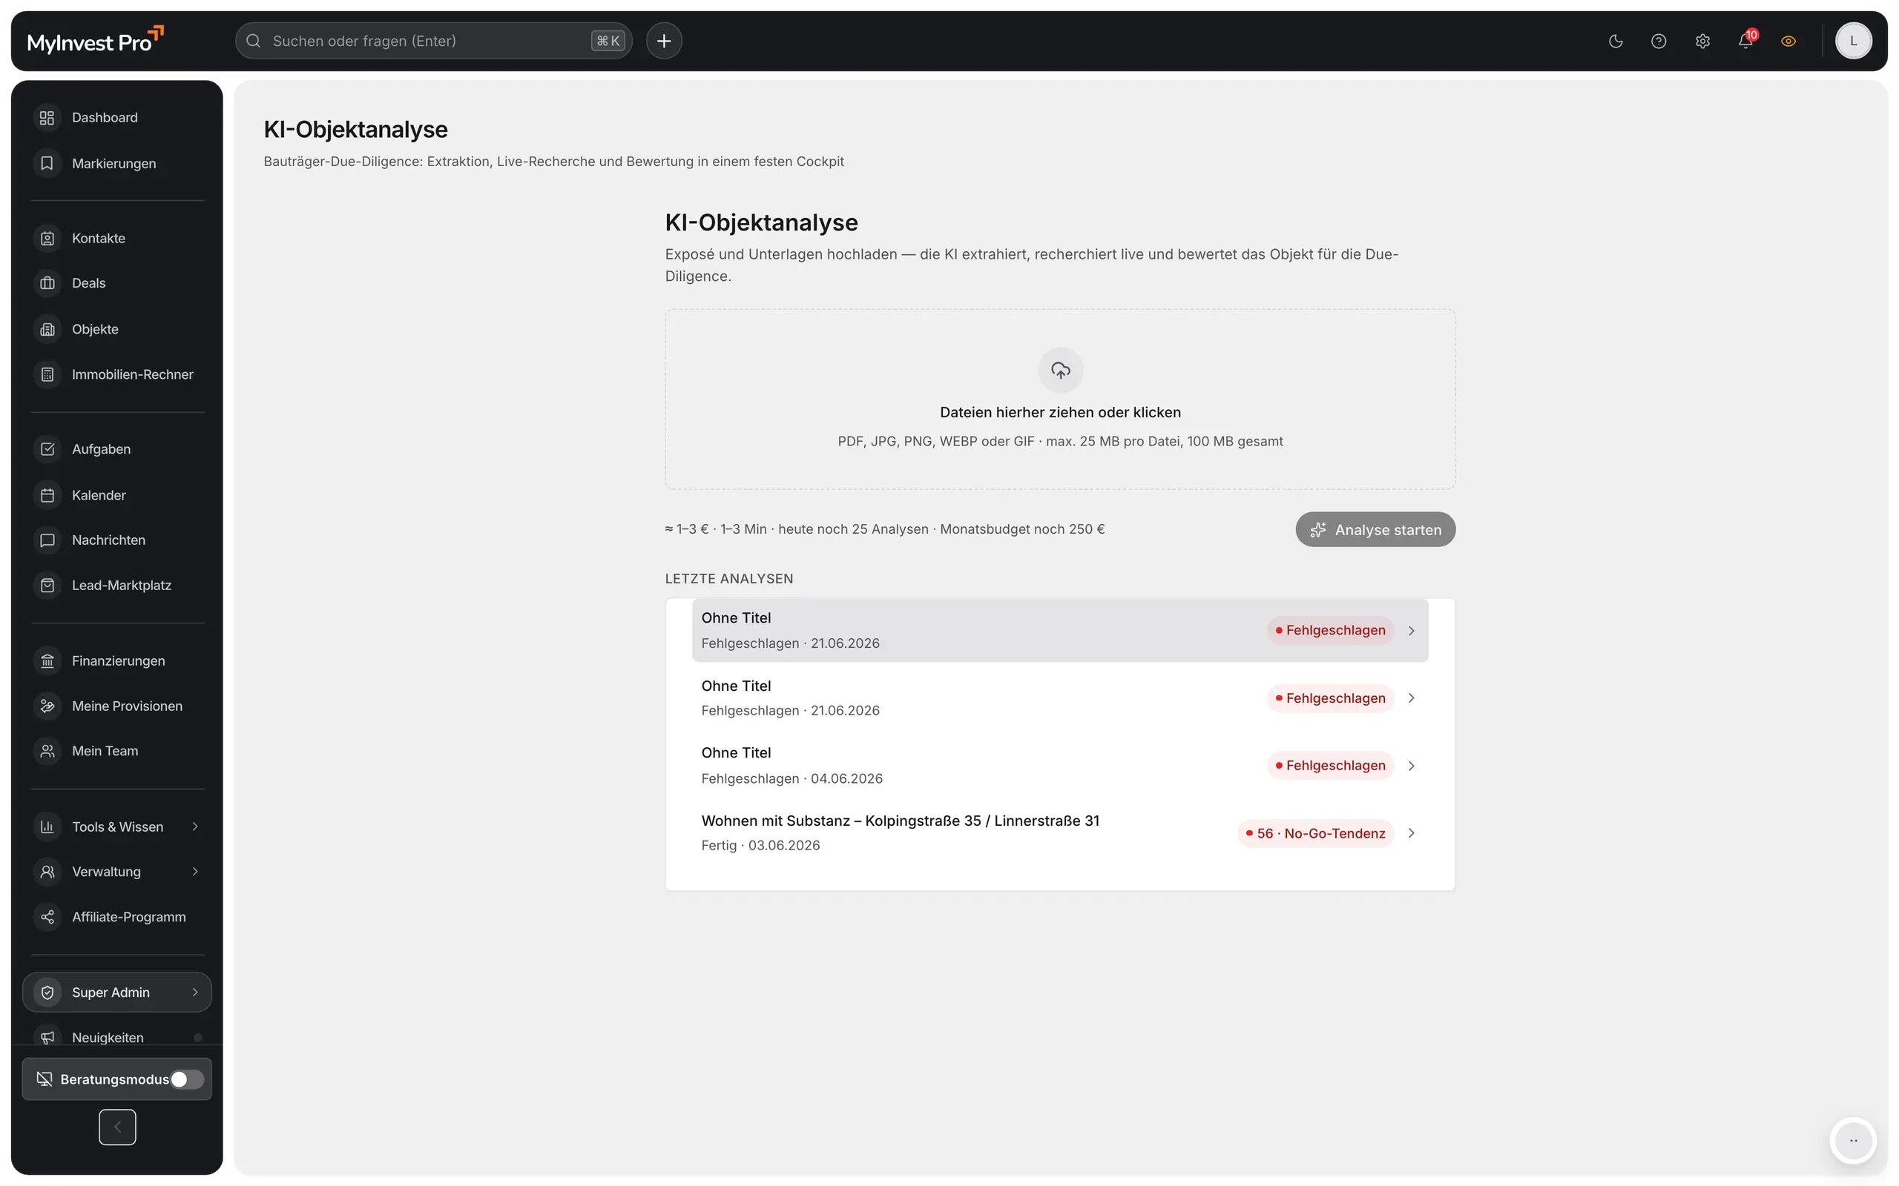This screenshot has width=1899, height=1186.
Task: Click the cloud upload icon
Action: 1060,370
